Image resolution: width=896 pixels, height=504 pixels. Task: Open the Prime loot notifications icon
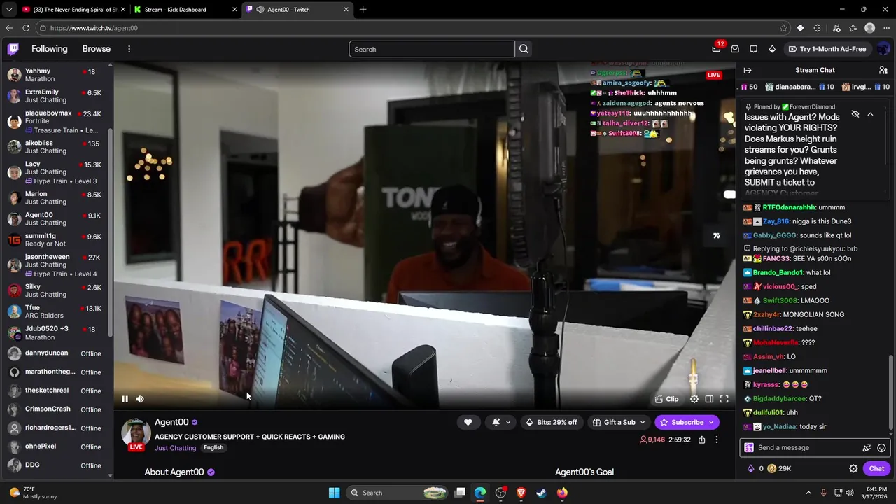716,49
